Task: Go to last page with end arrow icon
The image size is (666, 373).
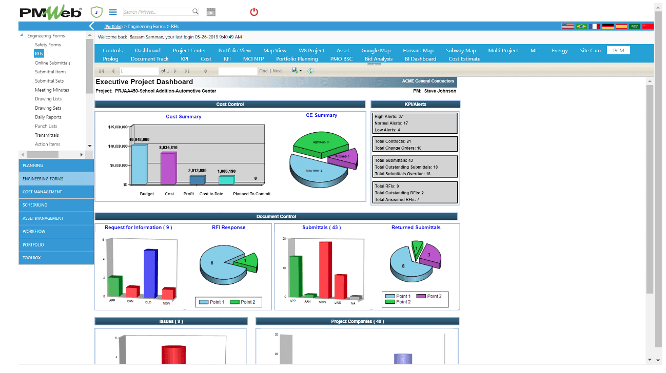Action: (187, 71)
